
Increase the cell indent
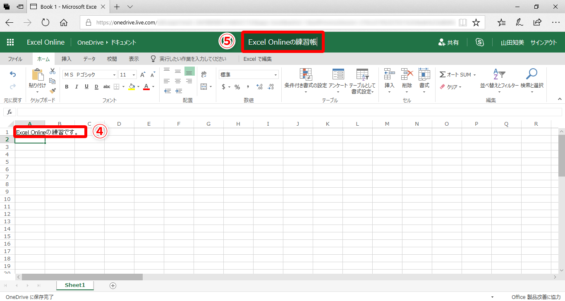coord(179,91)
